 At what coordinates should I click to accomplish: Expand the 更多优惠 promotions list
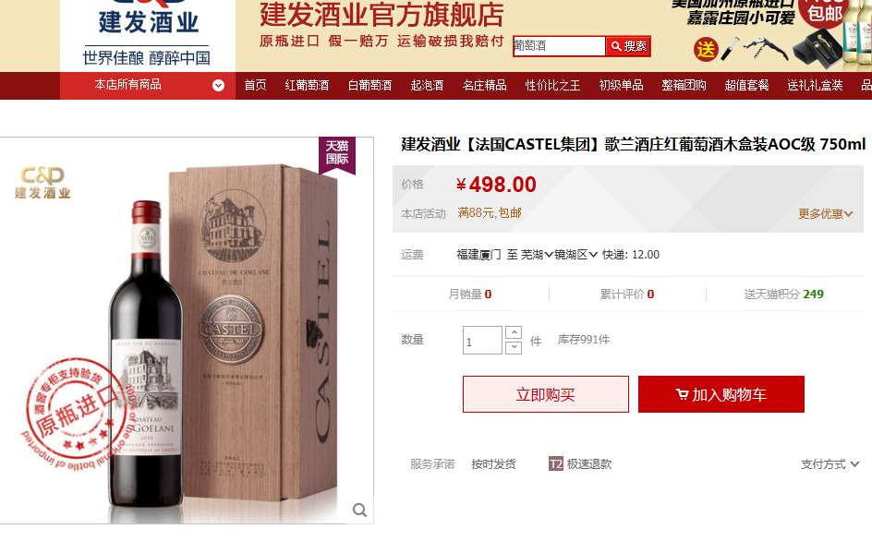tap(825, 214)
